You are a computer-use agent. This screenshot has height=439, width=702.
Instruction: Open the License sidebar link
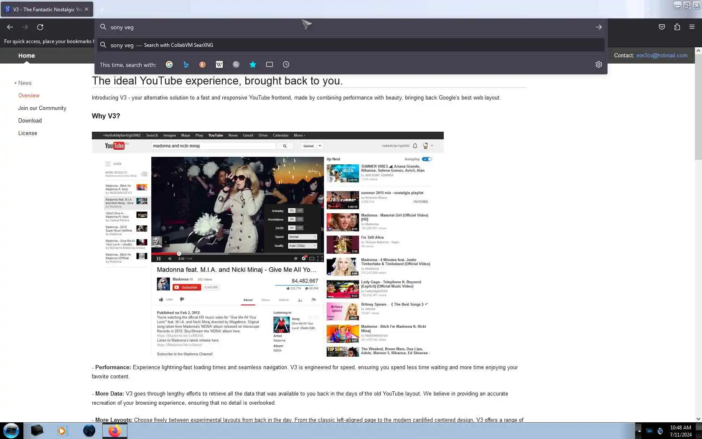28,133
